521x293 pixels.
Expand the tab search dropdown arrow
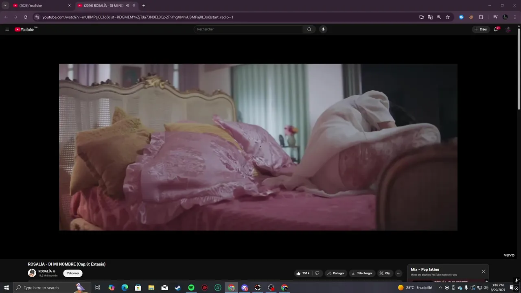pos(5,6)
